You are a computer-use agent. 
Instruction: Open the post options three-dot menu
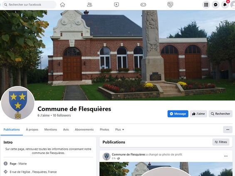click(226, 156)
